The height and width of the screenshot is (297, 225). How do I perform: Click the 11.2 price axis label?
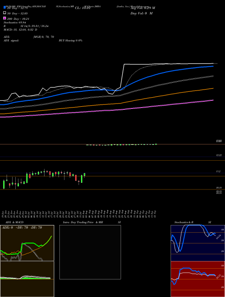click(218, 171)
